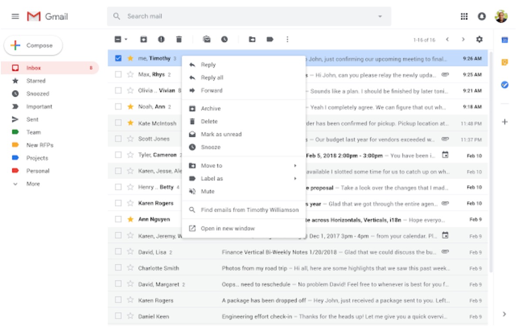
Task: Tick the Noah, Ann email checkbox
Action: (118, 106)
